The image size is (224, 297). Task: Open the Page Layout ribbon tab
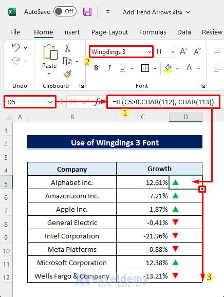[x=109, y=32]
